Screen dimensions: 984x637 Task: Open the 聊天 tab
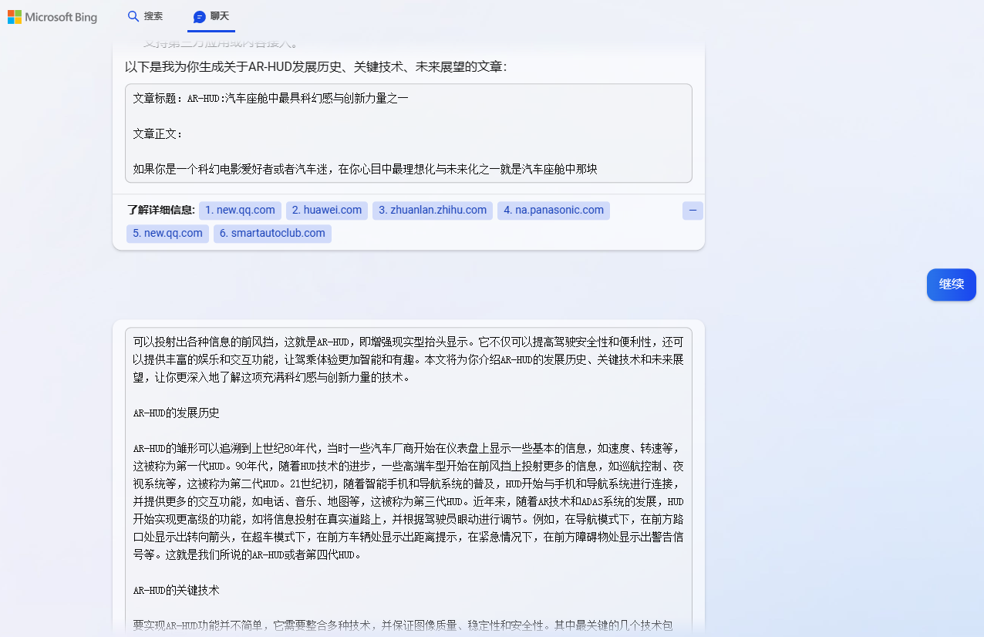[211, 15]
